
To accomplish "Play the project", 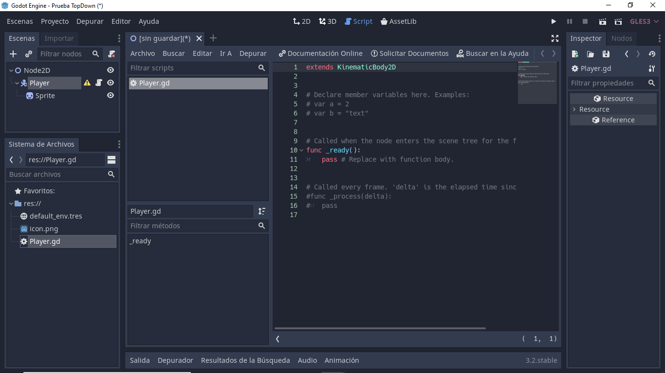I will pyautogui.click(x=554, y=21).
